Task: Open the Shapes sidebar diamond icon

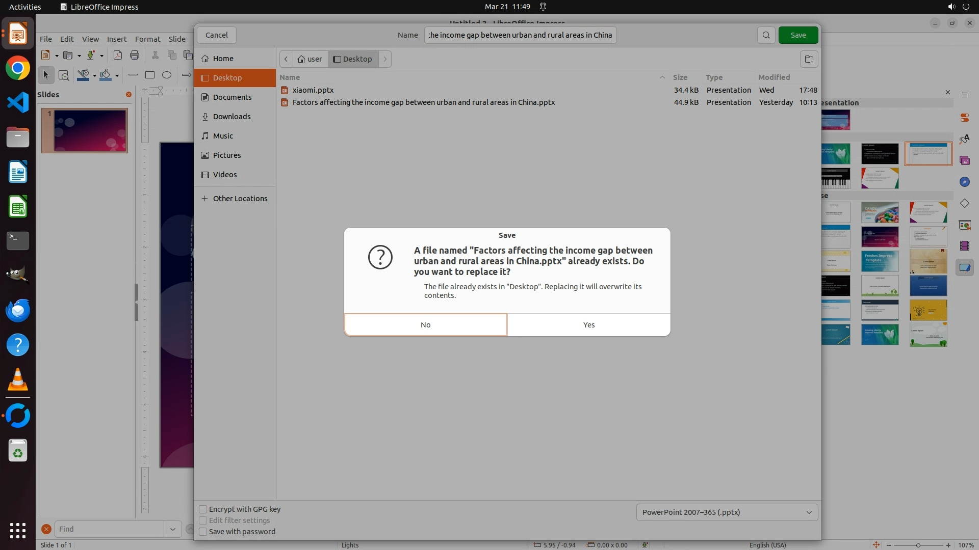Action: click(x=964, y=203)
